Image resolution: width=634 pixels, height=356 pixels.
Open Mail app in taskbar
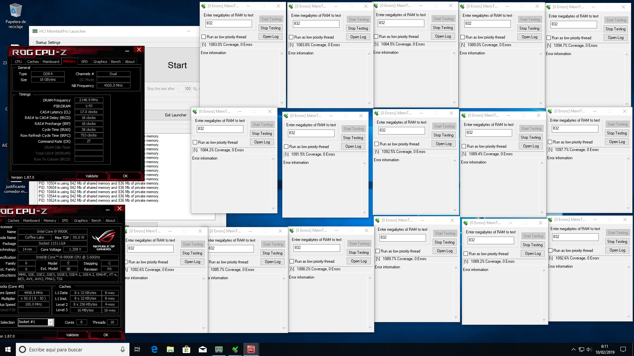203,349
